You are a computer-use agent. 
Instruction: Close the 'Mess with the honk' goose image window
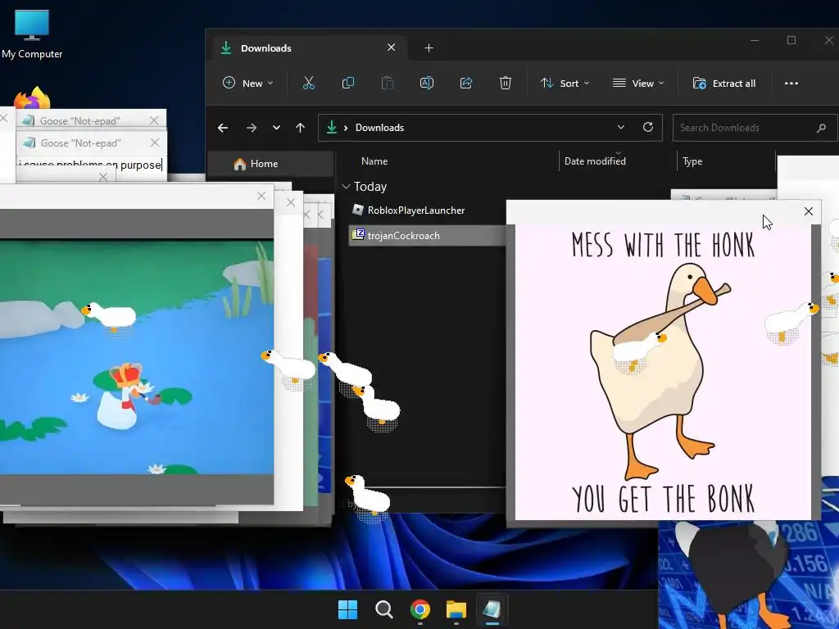point(809,212)
